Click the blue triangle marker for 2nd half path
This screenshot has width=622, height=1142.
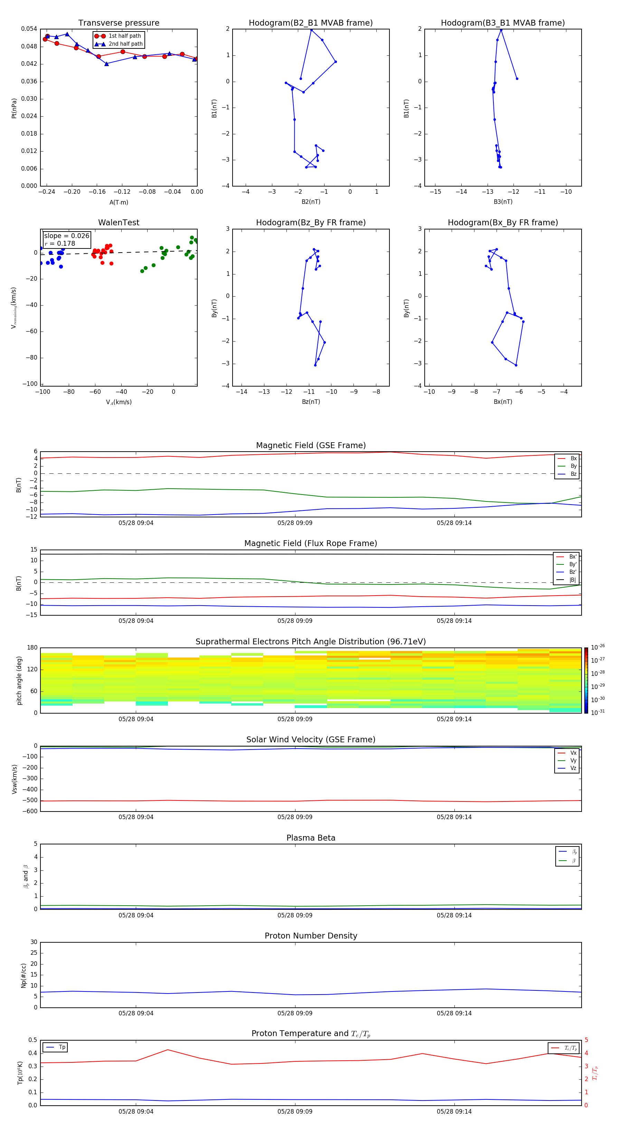pyautogui.click(x=100, y=44)
